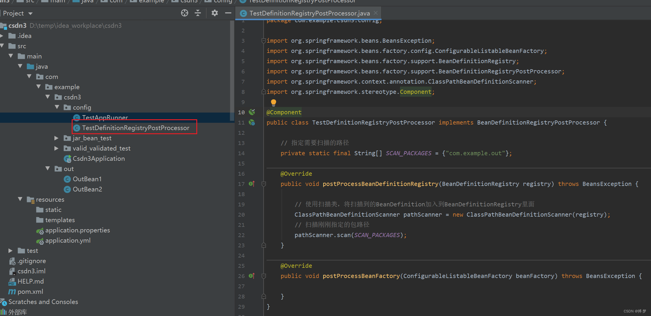Select TestAppRunner class in tree
The height and width of the screenshot is (316, 651).
click(105, 118)
